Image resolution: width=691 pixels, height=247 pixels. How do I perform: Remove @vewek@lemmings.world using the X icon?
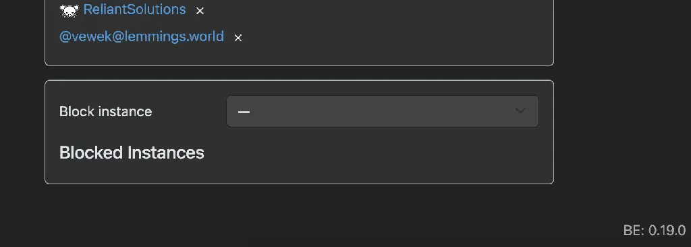(238, 38)
